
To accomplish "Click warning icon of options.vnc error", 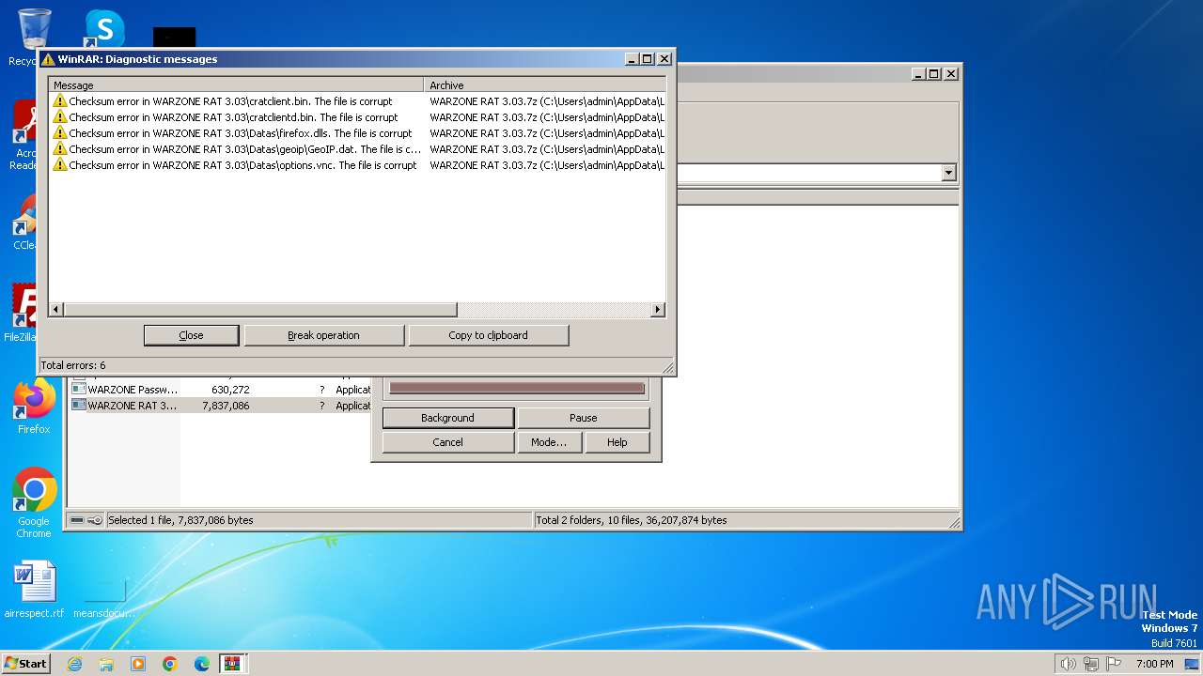I will coord(60,165).
